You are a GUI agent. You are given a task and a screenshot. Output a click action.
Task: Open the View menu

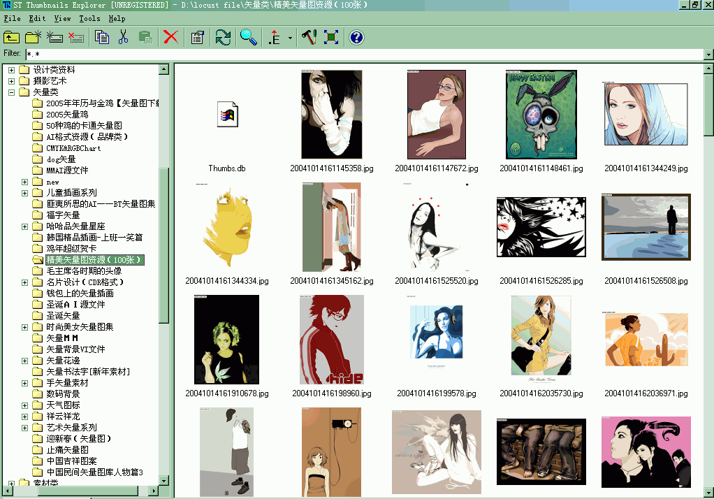[x=62, y=19]
